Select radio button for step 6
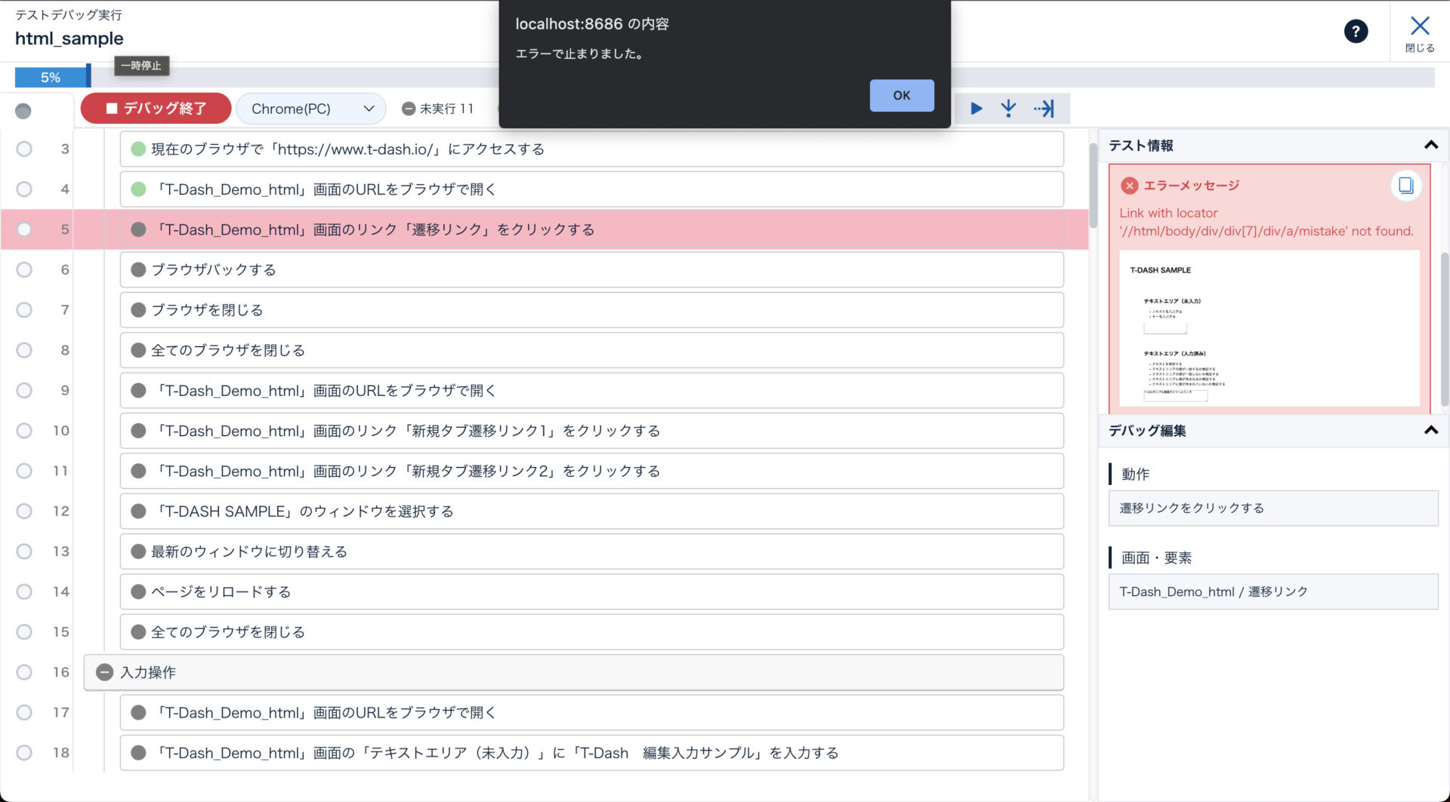Viewport: 1450px width, 802px height. click(24, 270)
